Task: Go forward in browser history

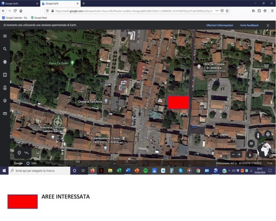Action: (x=9, y=11)
